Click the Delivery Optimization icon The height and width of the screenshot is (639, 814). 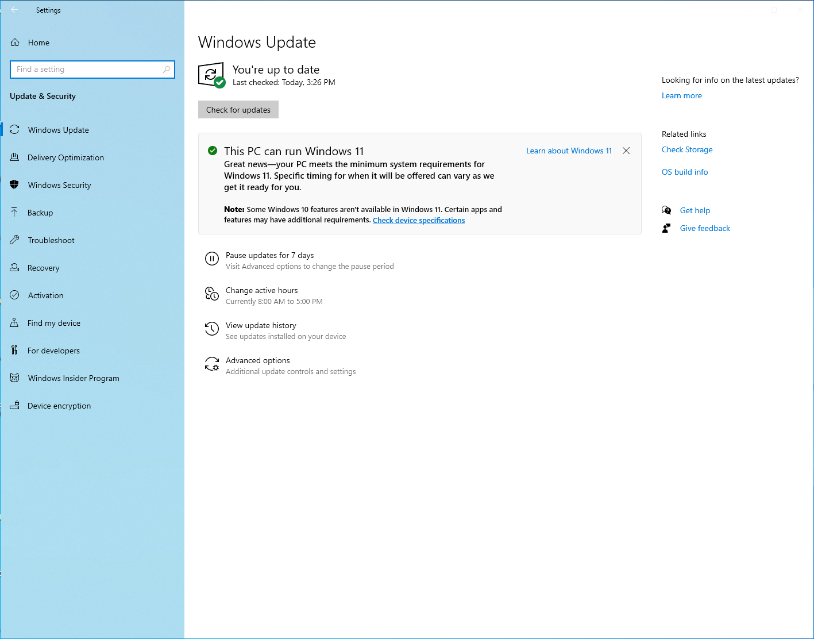click(x=15, y=157)
